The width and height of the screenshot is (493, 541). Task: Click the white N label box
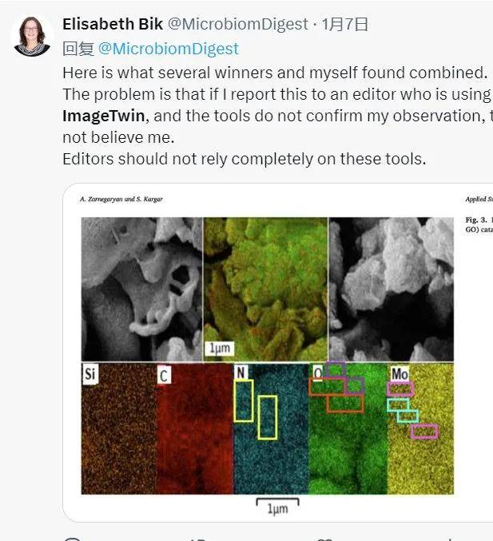click(241, 373)
